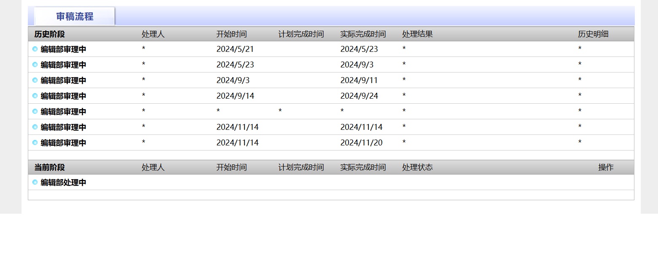This screenshot has width=658, height=274.
Task: Click the 当前阶段 section header
Action: coord(49,167)
